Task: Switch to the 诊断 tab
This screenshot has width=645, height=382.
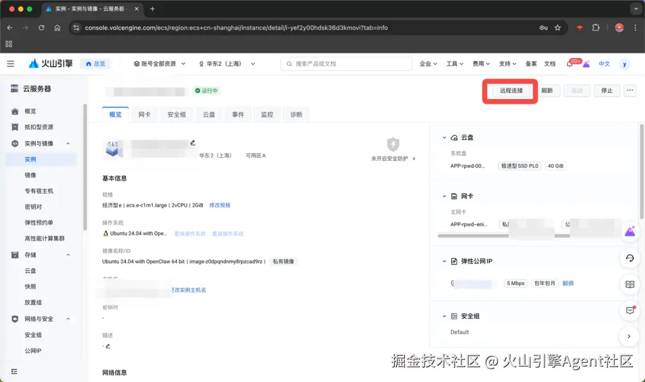Action: pos(296,114)
